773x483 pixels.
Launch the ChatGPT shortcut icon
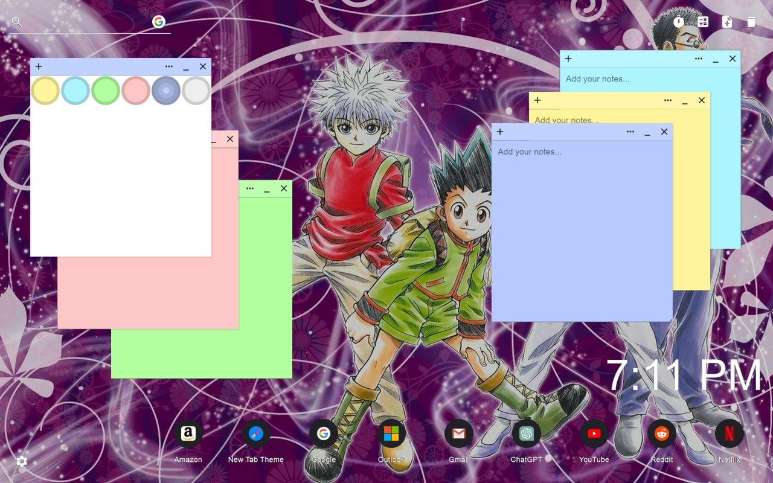point(527,433)
